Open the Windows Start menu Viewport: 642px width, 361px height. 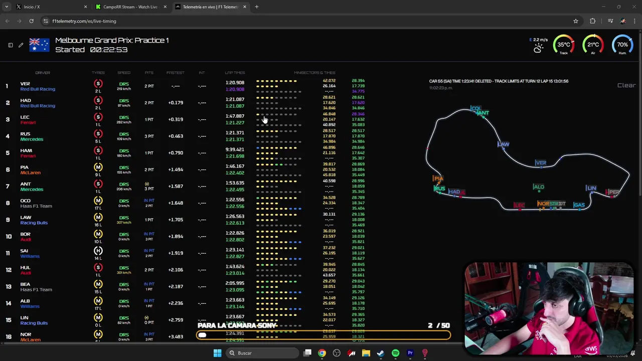(217, 353)
